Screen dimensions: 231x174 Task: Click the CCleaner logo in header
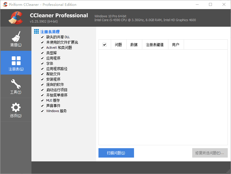pyautogui.click(x=16, y=18)
